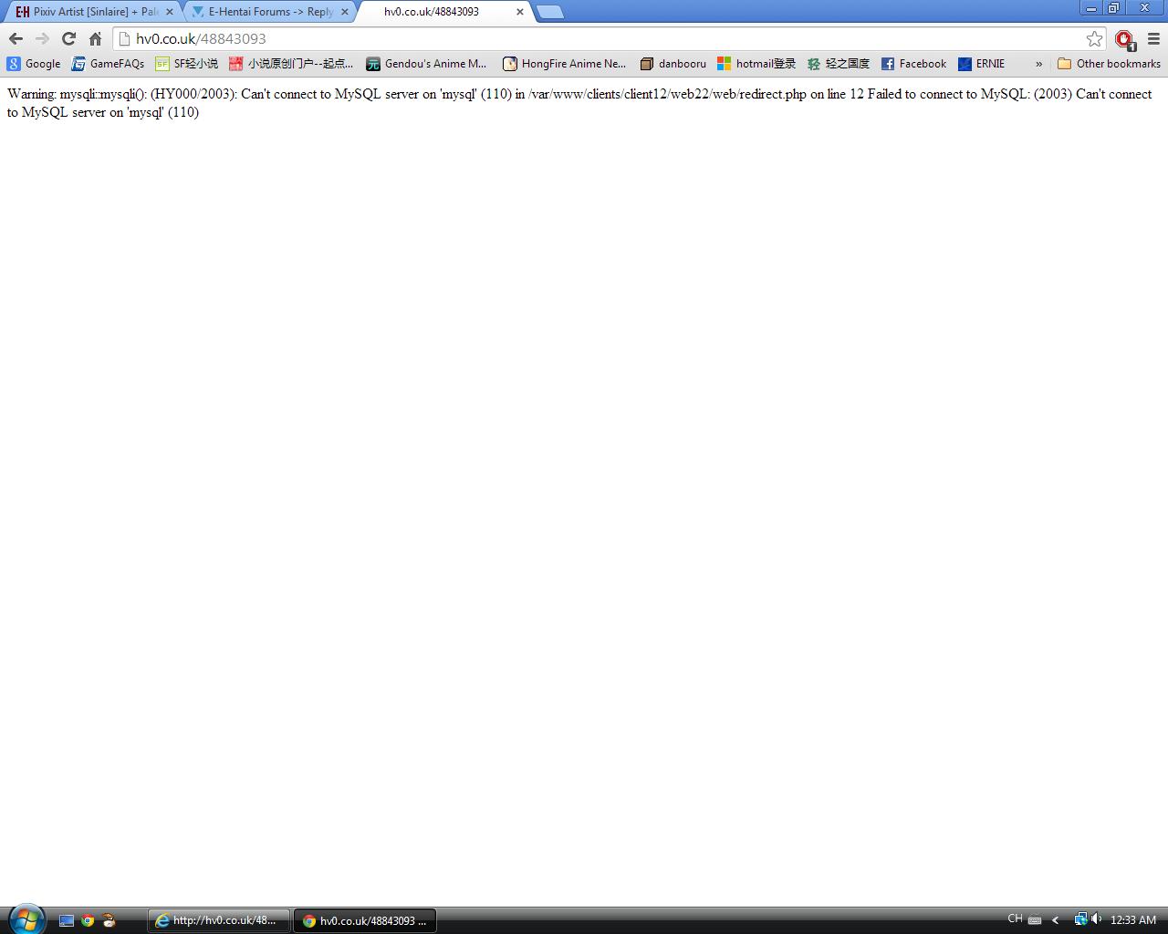Click Show Desktop quick launch icon
The width and height of the screenshot is (1168, 934).
coord(66,920)
